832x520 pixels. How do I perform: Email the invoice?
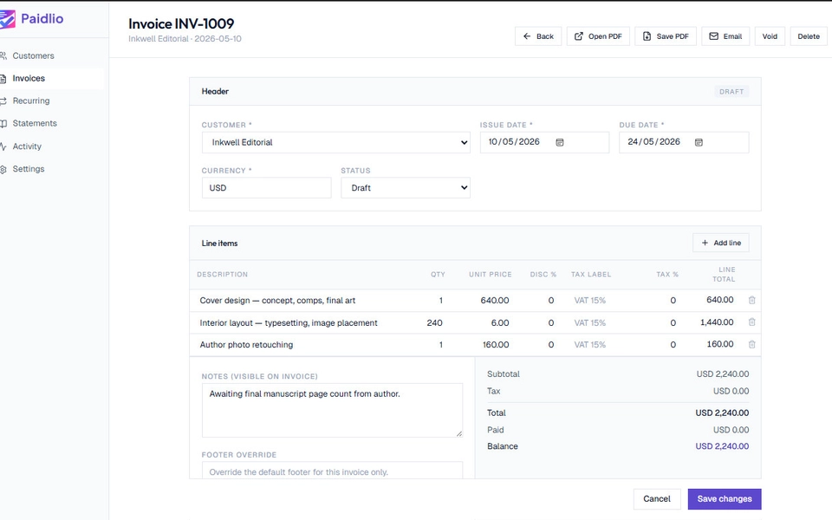click(x=725, y=36)
